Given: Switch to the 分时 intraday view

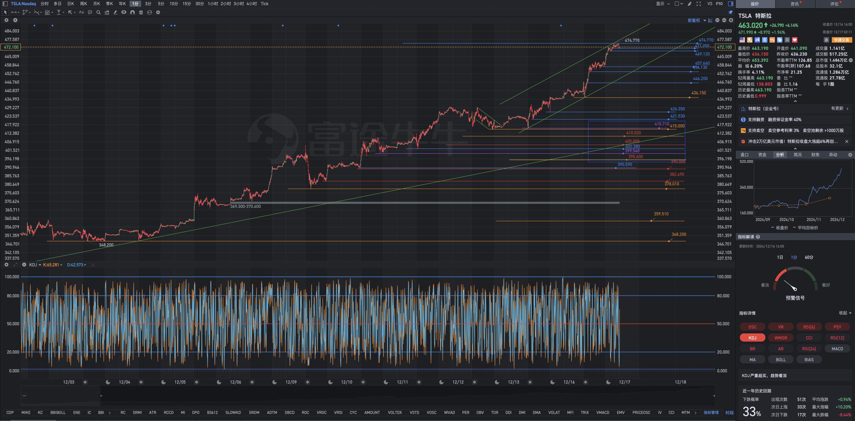Looking at the screenshot, I should [x=45, y=4].
